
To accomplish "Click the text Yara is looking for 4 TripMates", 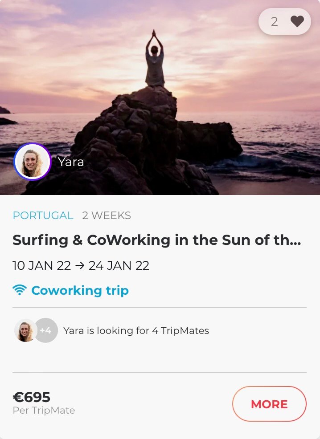I will 136,331.
